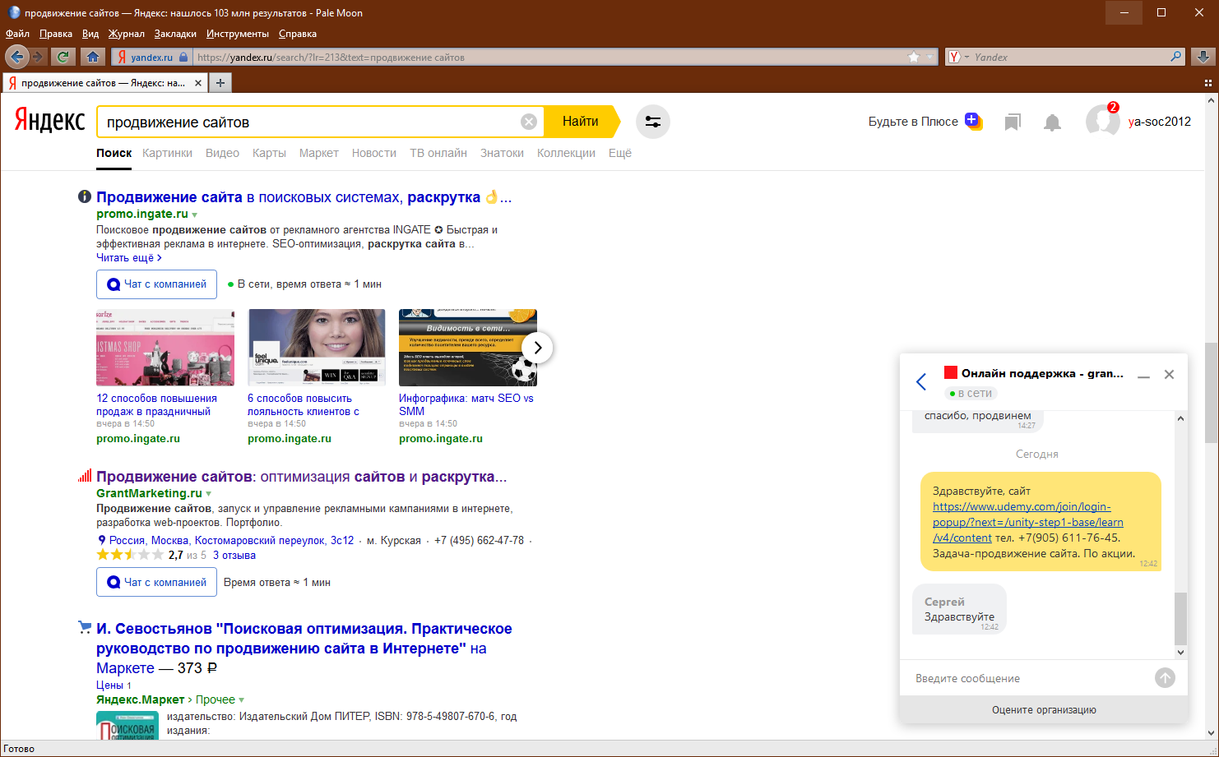This screenshot has height=757, width=1219.
Task: Open a new tab with the plus button
Action: pos(220,83)
